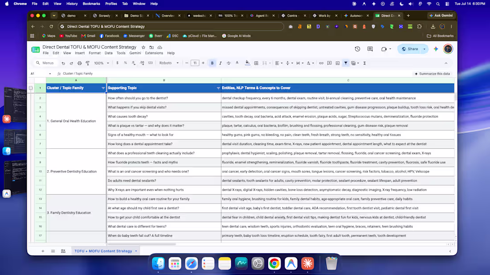This screenshot has width=490, height=275.
Task: Open the fill color picker
Action: pos(248,63)
